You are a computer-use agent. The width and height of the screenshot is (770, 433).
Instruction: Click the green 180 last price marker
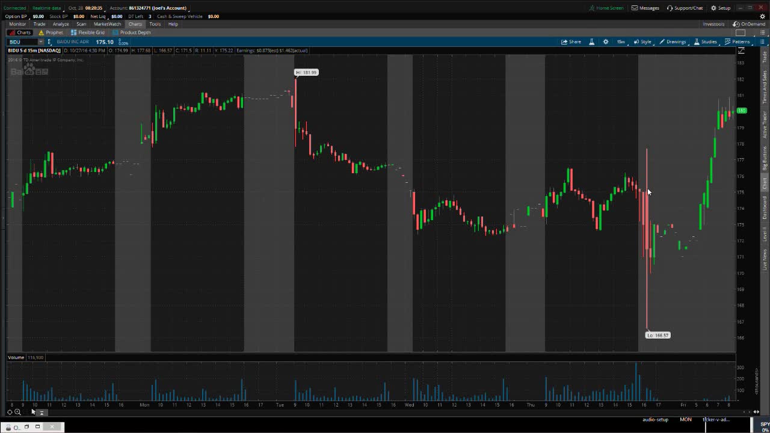click(741, 111)
